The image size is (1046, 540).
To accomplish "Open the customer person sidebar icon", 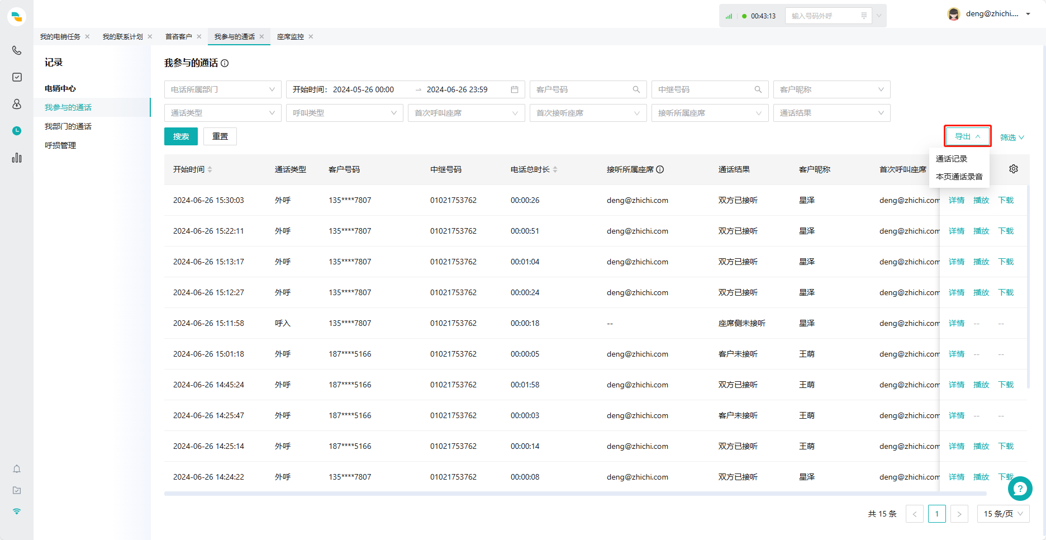I will (17, 104).
